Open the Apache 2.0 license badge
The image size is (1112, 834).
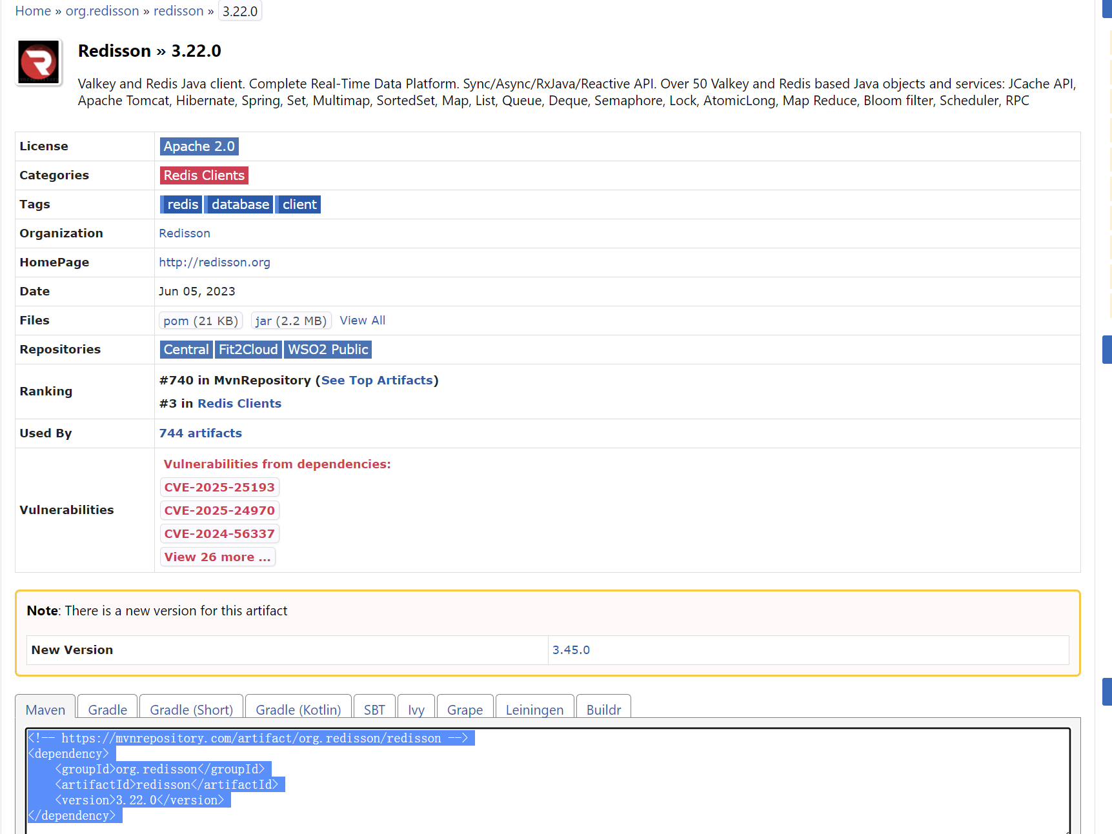[199, 146]
